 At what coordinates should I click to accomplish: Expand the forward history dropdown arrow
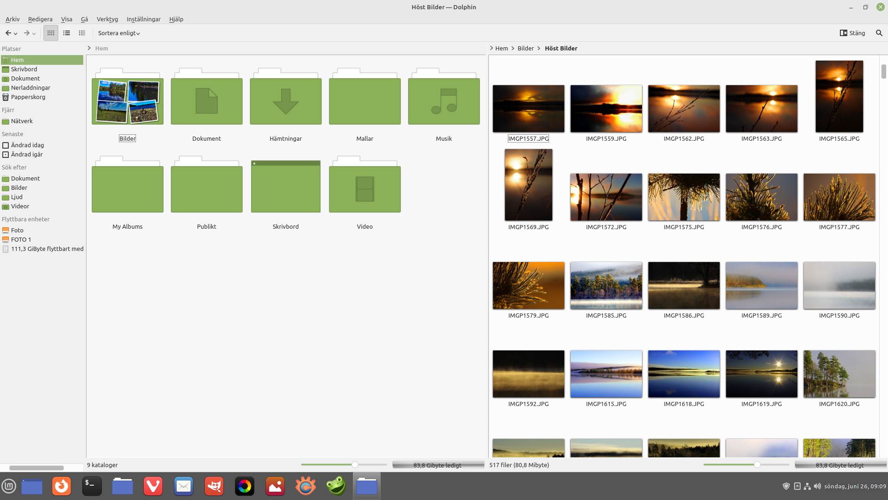pos(34,33)
